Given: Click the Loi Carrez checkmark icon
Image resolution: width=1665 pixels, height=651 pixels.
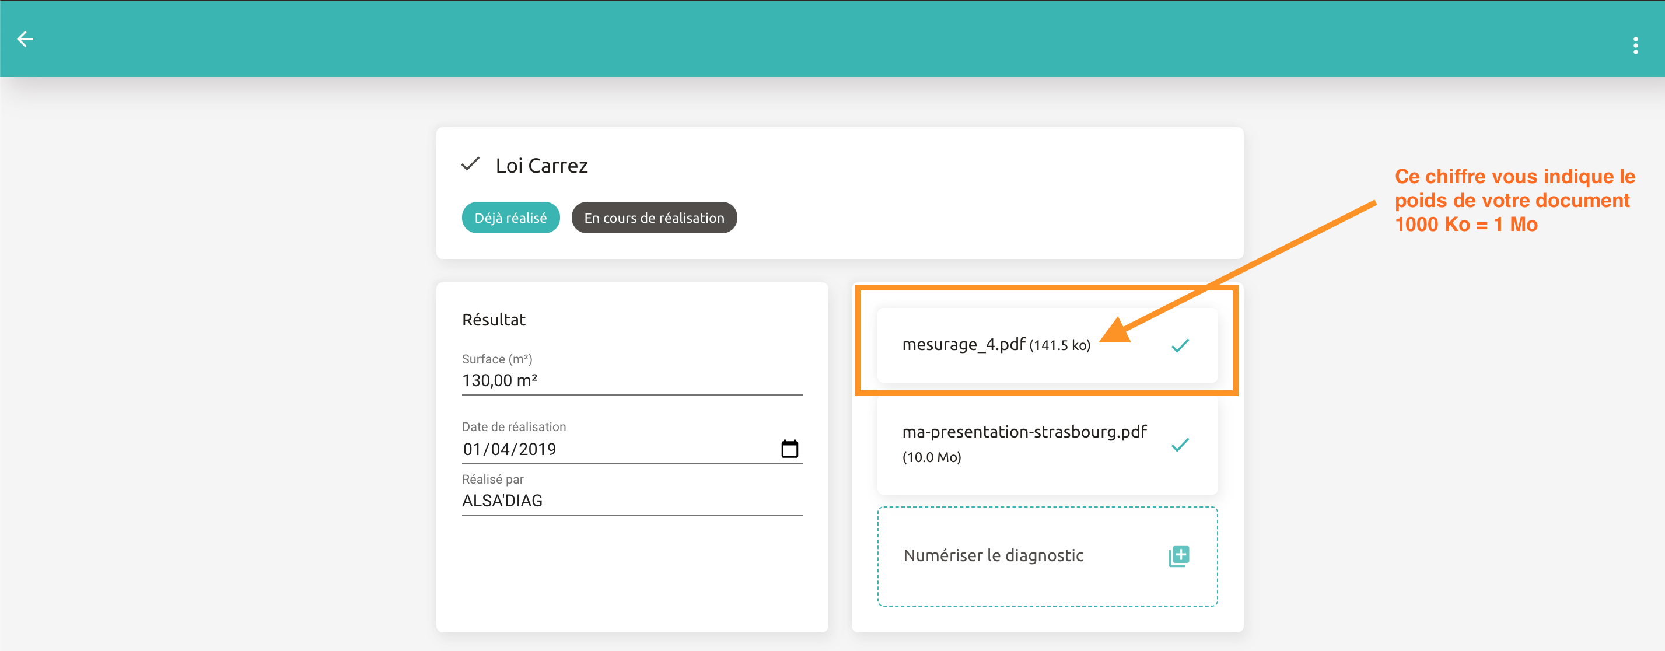Looking at the screenshot, I should point(471,164).
